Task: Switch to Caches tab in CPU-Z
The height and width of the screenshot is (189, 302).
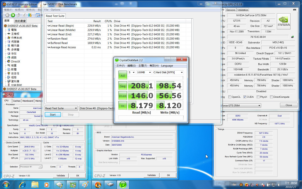Action: pos(17,101)
